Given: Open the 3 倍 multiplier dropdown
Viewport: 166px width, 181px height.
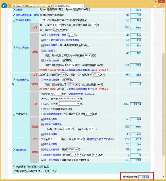Looking at the screenshot, I should point(71,35).
